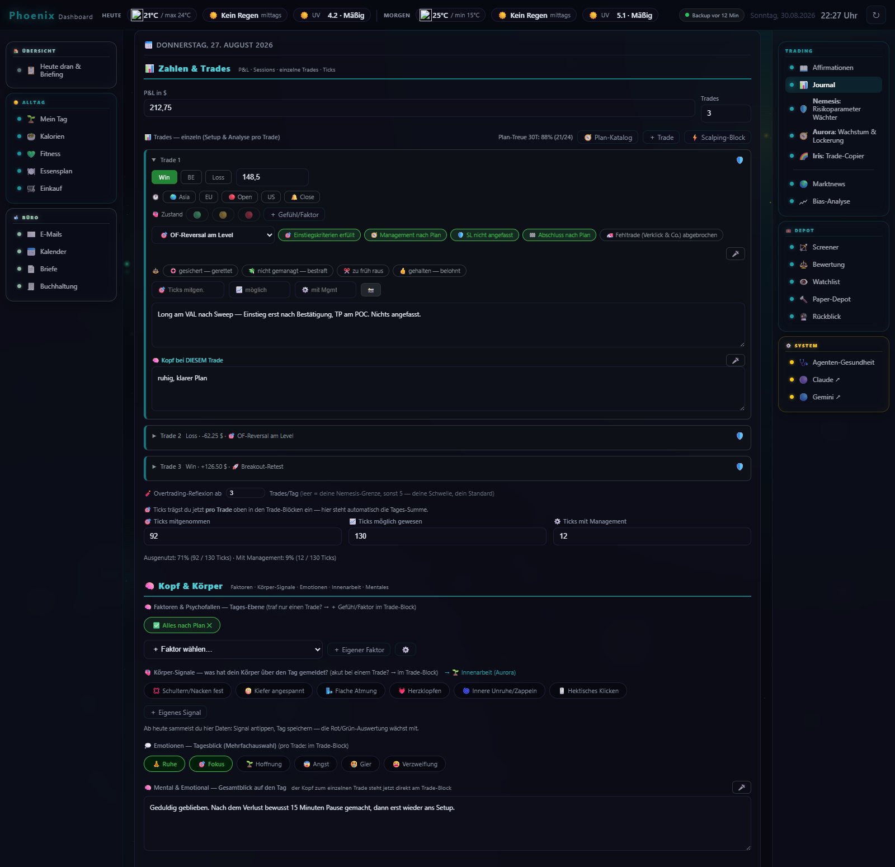895x867 pixels.
Task: Open the wrench tool beside Fehltrade chip
Action: point(735,254)
